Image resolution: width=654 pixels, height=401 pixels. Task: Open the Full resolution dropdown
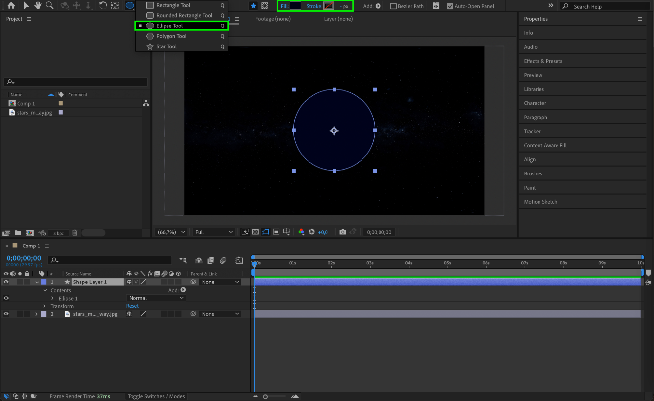[214, 232]
